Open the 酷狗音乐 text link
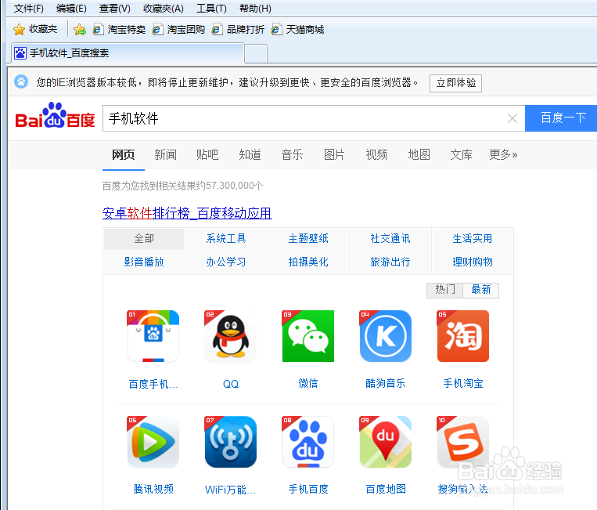This screenshot has width=597, height=510. (385, 383)
